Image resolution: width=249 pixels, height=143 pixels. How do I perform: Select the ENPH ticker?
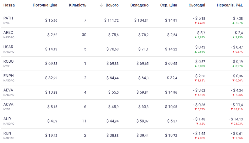click(8, 76)
